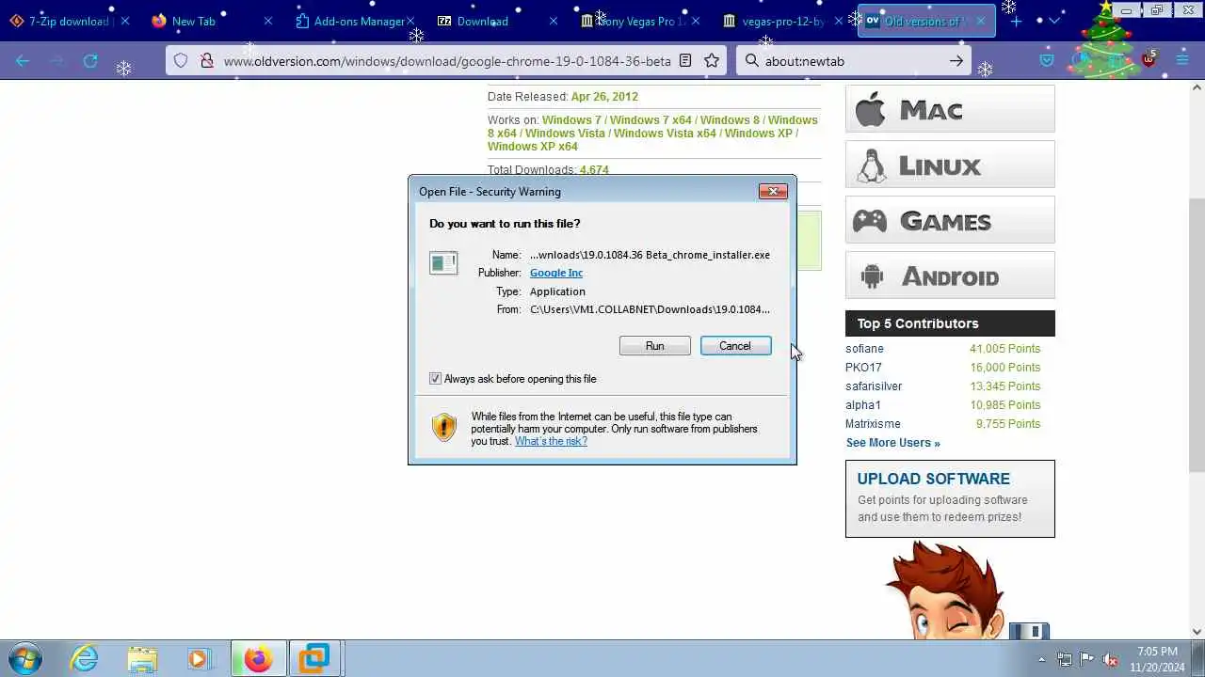Click the Run button in the security warning
The width and height of the screenshot is (1205, 677).
pyautogui.click(x=654, y=346)
